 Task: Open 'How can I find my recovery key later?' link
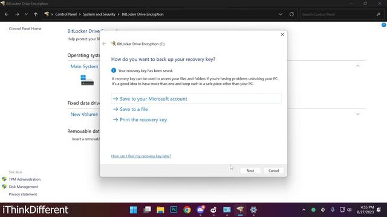point(141,156)
